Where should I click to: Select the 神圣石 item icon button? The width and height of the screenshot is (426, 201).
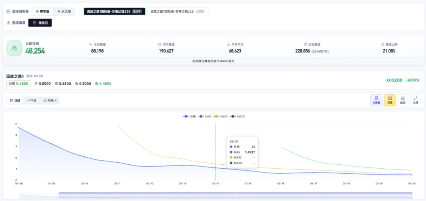tap(40, 23)
